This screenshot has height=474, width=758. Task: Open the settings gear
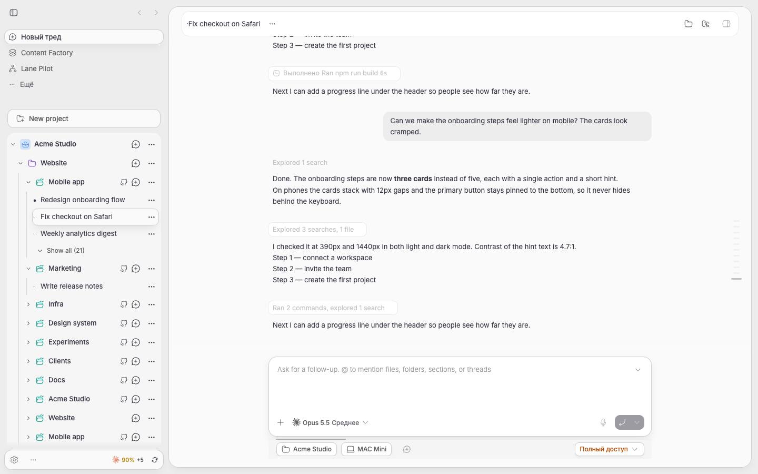[x=14, y=460]
